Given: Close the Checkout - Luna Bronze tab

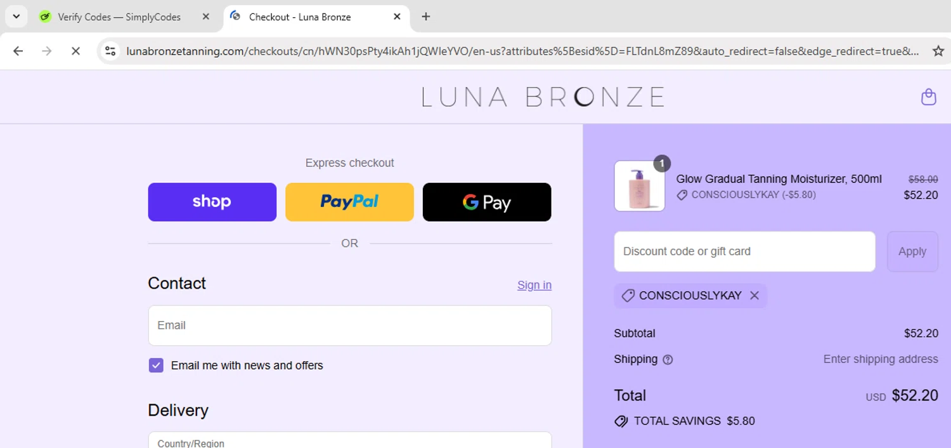Looking at the screenshot, I should [x=397, y=16].
